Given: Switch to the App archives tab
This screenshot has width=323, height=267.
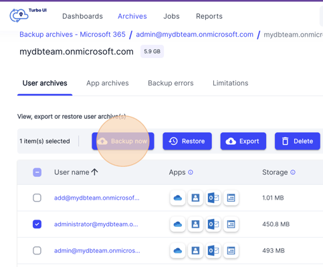Looking at the screenshot, I should (x=108, y=83).
